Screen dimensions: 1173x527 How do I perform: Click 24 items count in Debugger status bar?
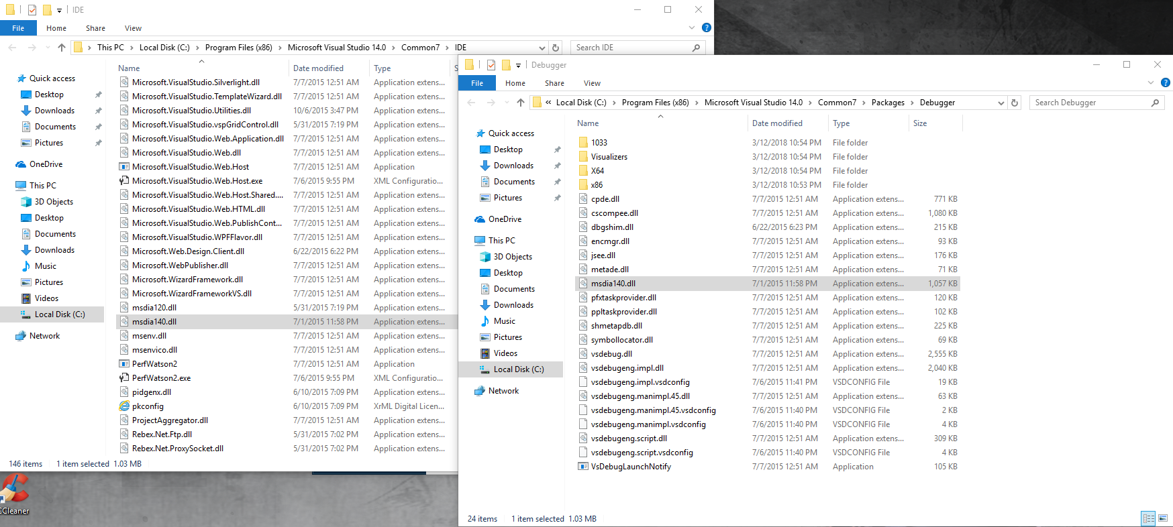[482, 519]
